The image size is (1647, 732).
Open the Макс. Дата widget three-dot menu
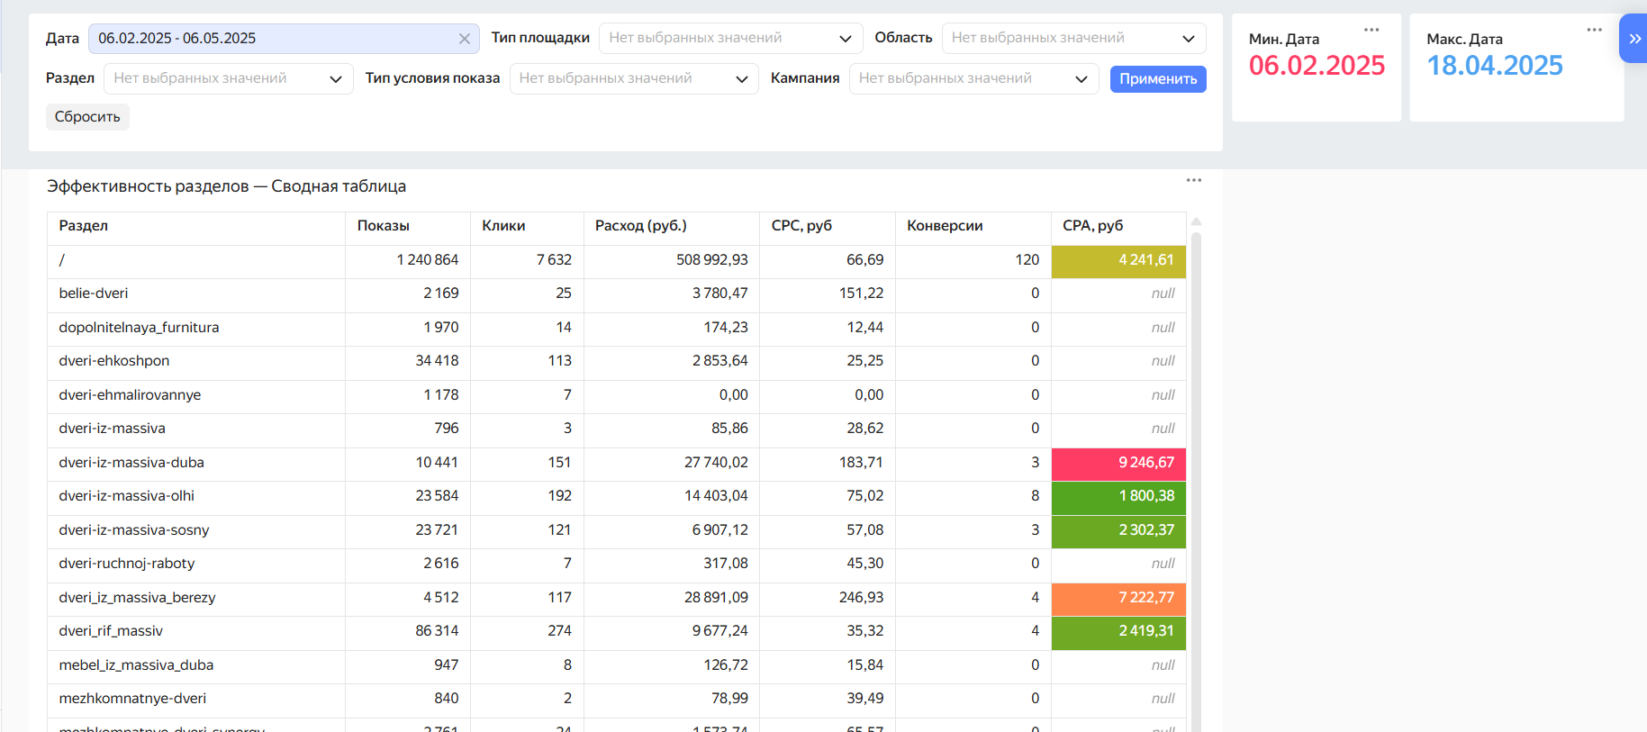(1594, 30)
